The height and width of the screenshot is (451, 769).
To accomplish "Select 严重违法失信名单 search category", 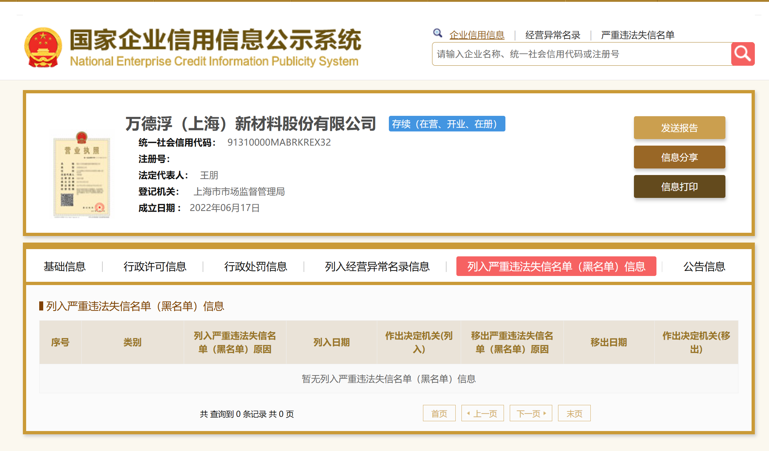I will pos(638,35).
